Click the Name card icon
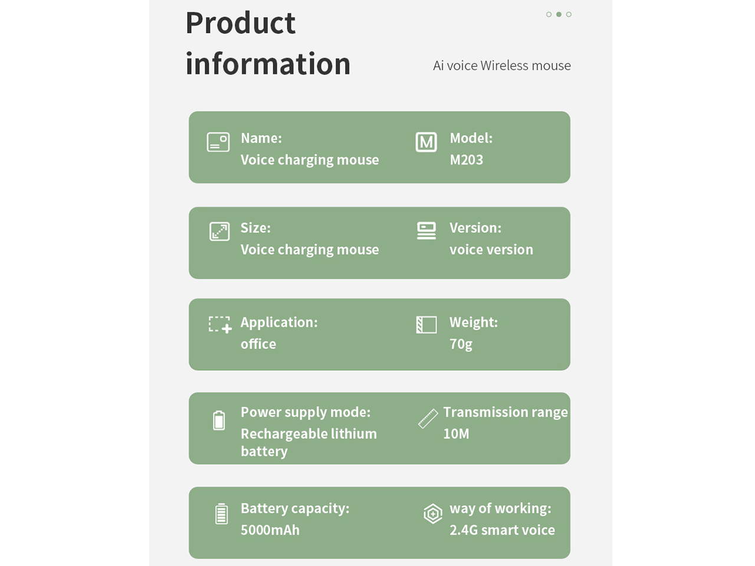Screen dimensions: 755x566 coord(218,142)
